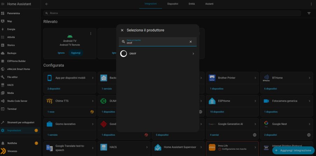Click the ONVIF brand logo
This screenshot has width=316, height=156.
124,54
